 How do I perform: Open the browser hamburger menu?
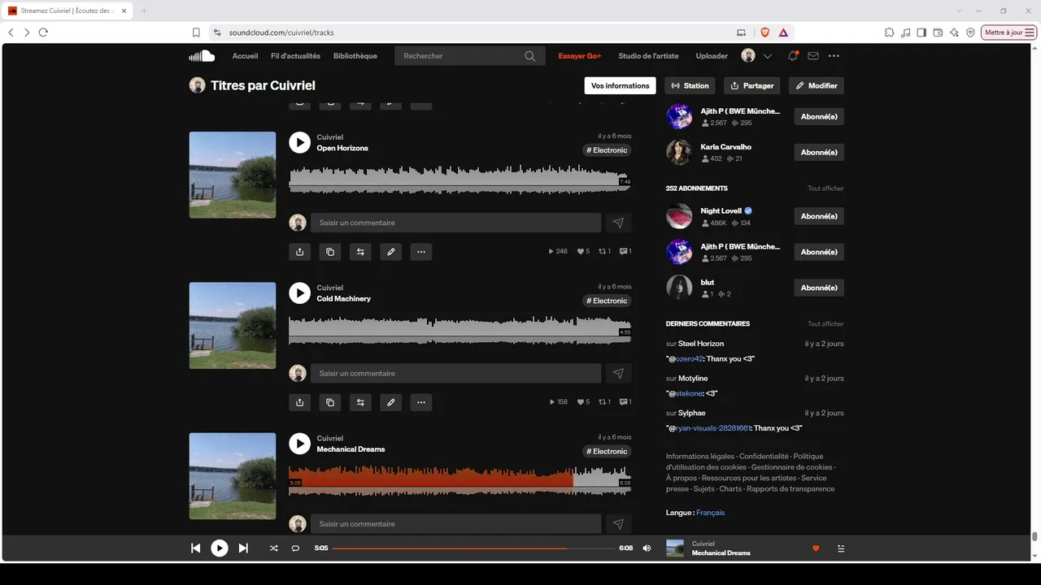(x=1030, y=32)
